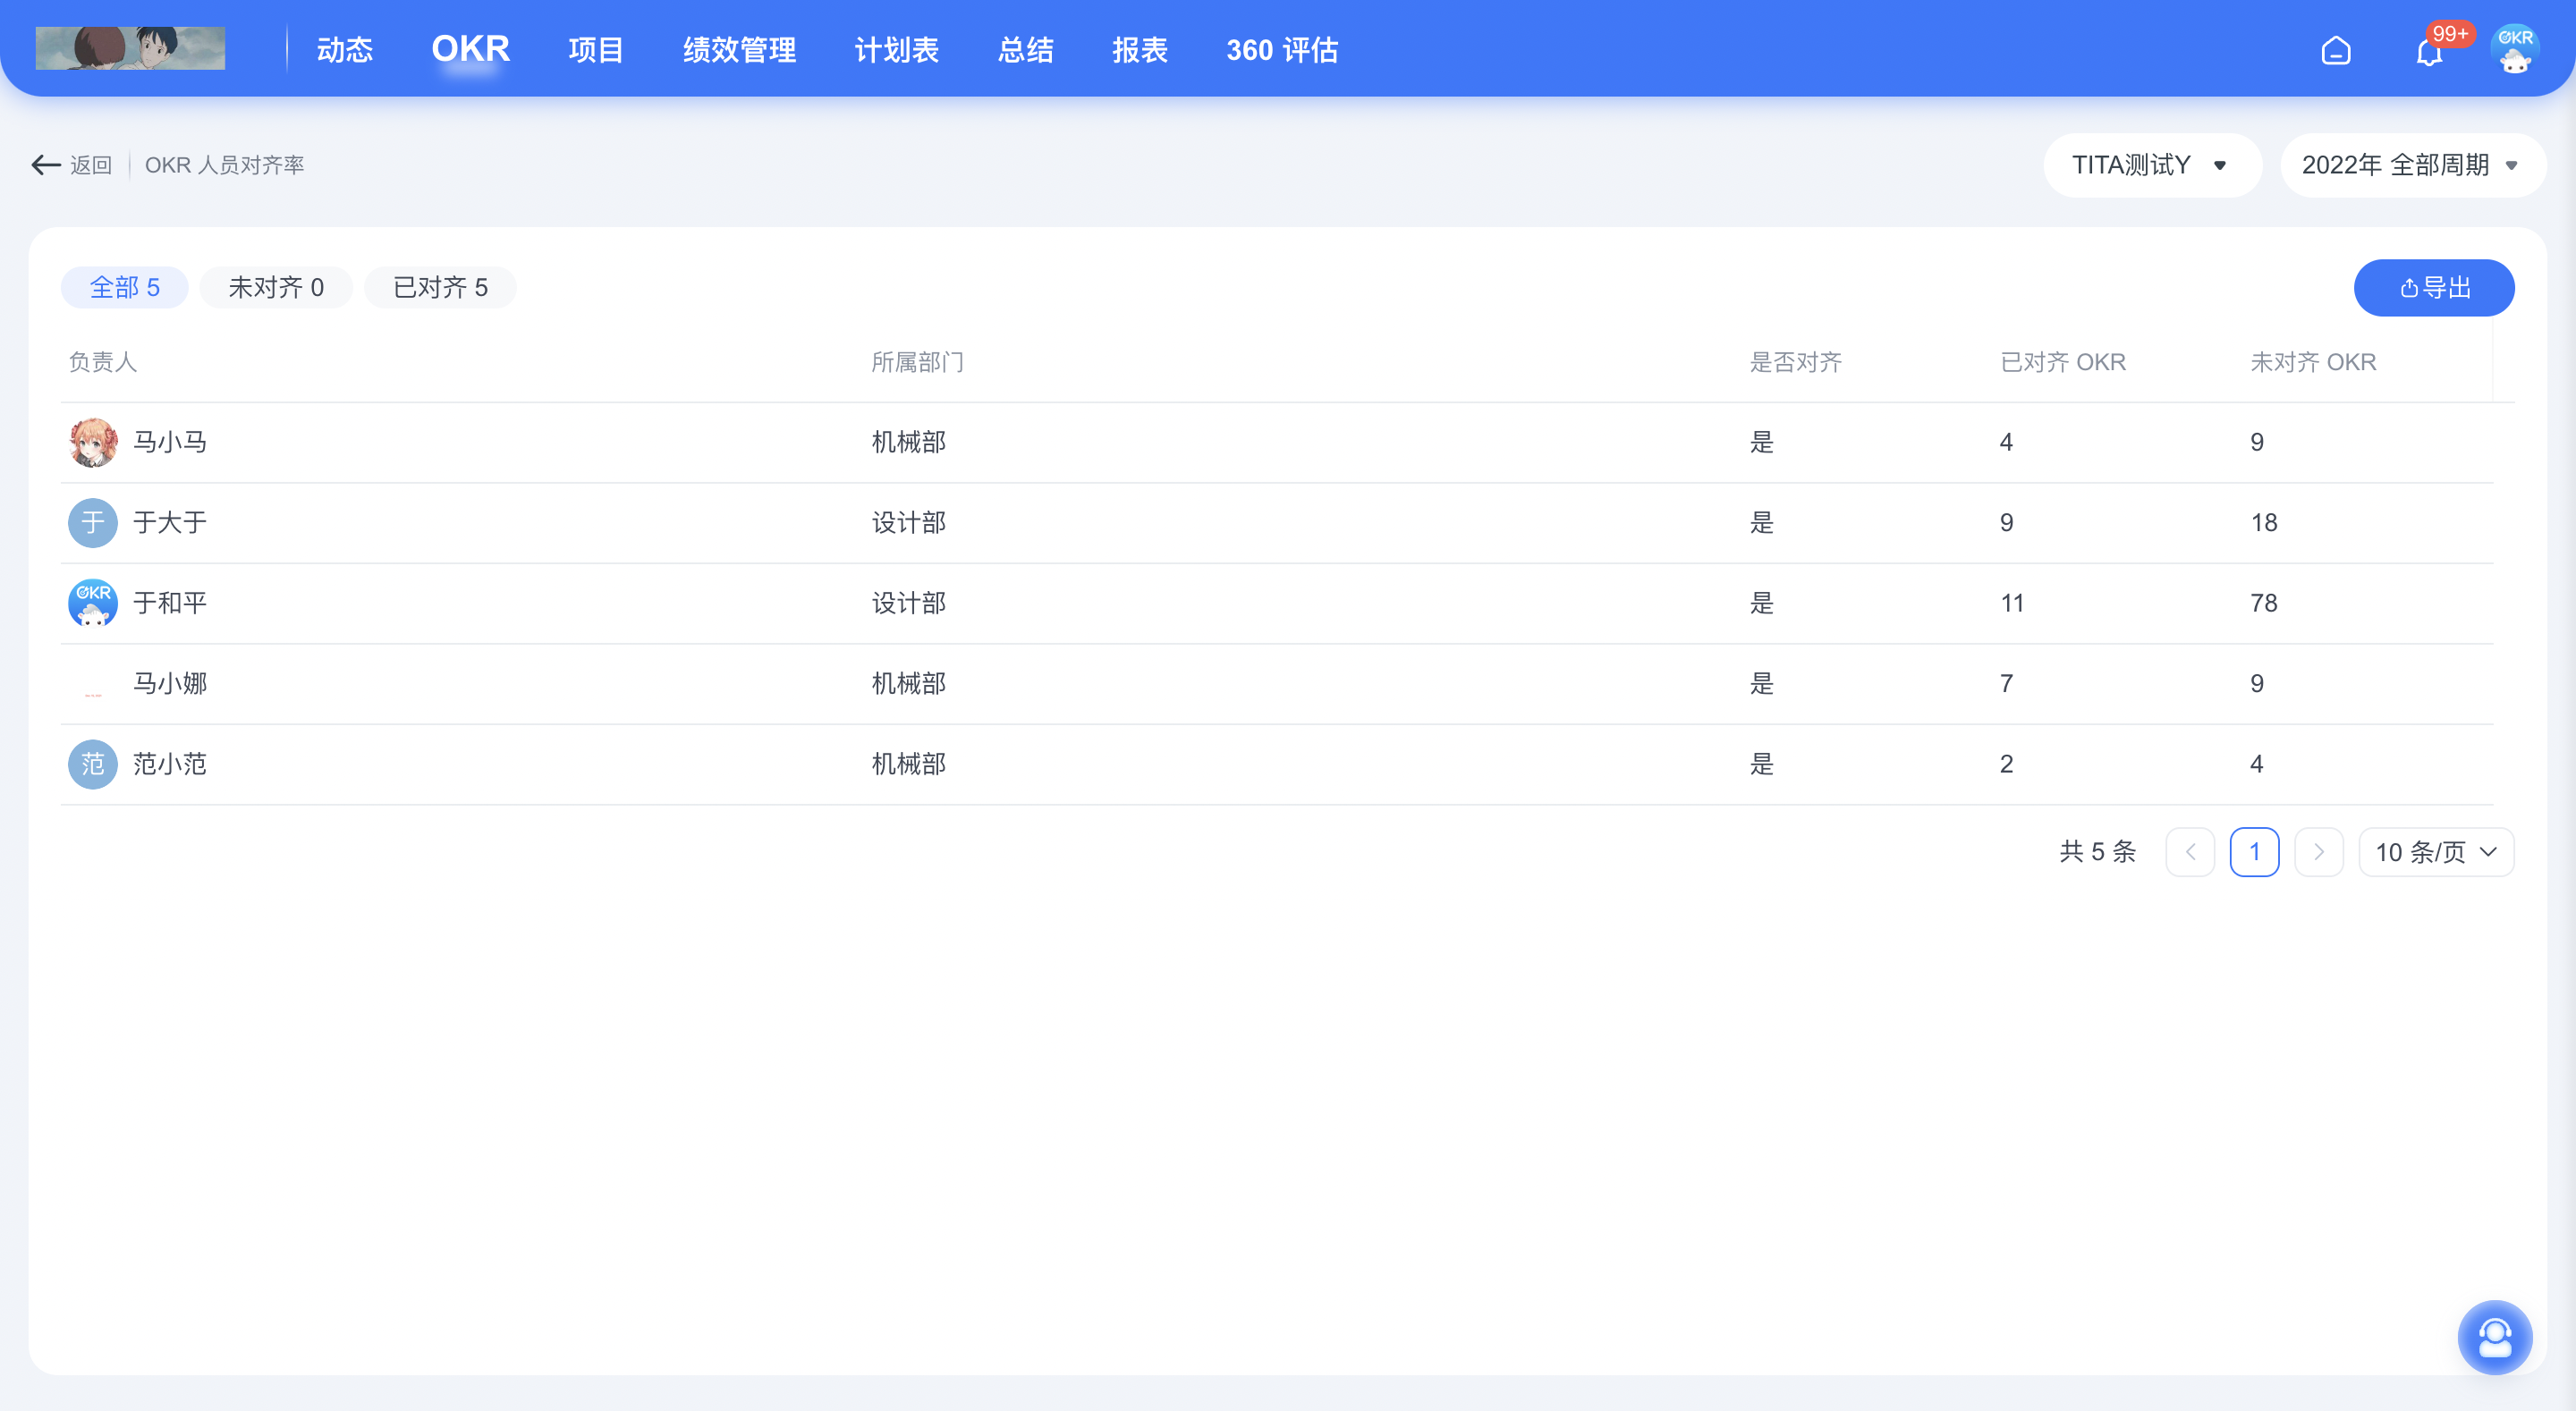Open the 360 评估 menu
The image size is (2576, 1411).
point(1282,49)
